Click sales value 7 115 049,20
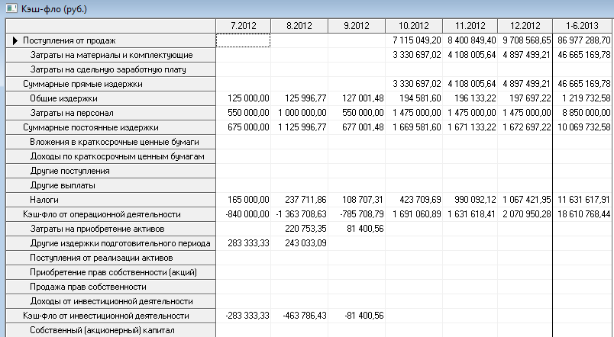 pos(417,40)
